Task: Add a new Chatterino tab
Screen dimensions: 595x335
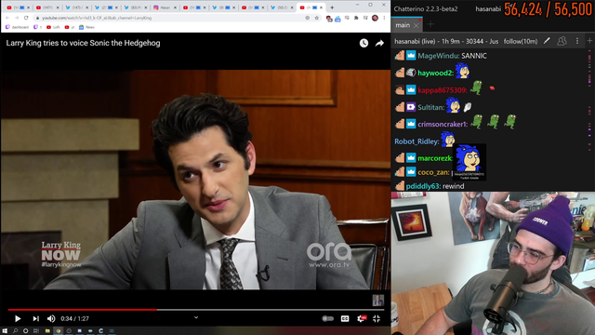Action: (430, 24)
